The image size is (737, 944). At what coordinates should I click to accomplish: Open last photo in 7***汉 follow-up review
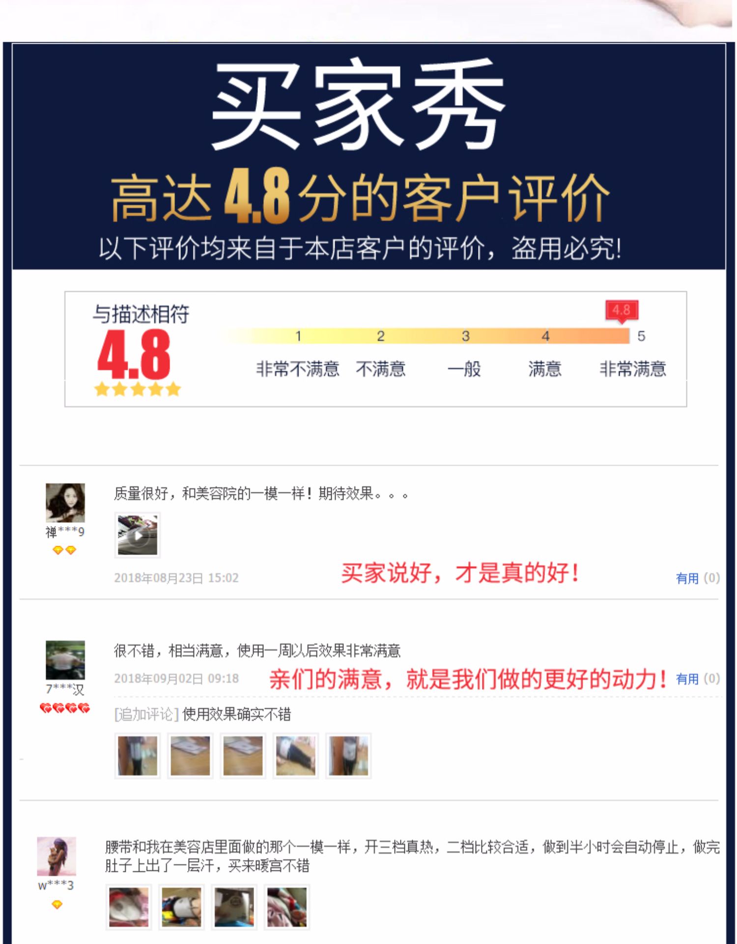coord(348,756)
